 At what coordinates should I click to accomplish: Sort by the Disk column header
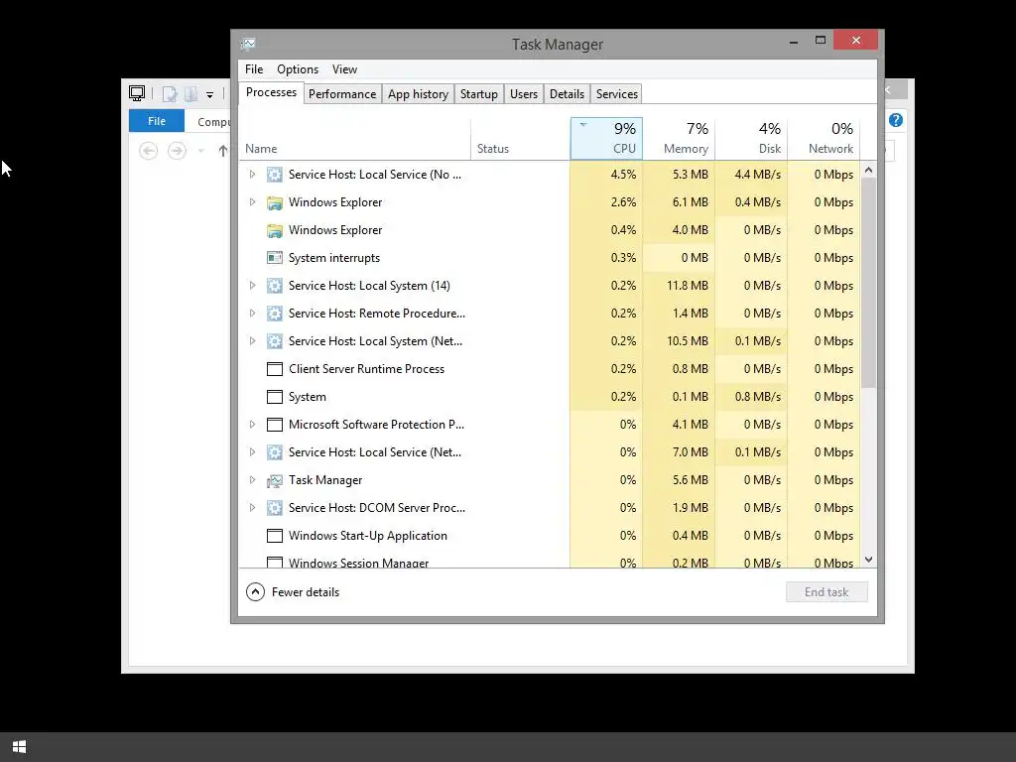point(752,139)
